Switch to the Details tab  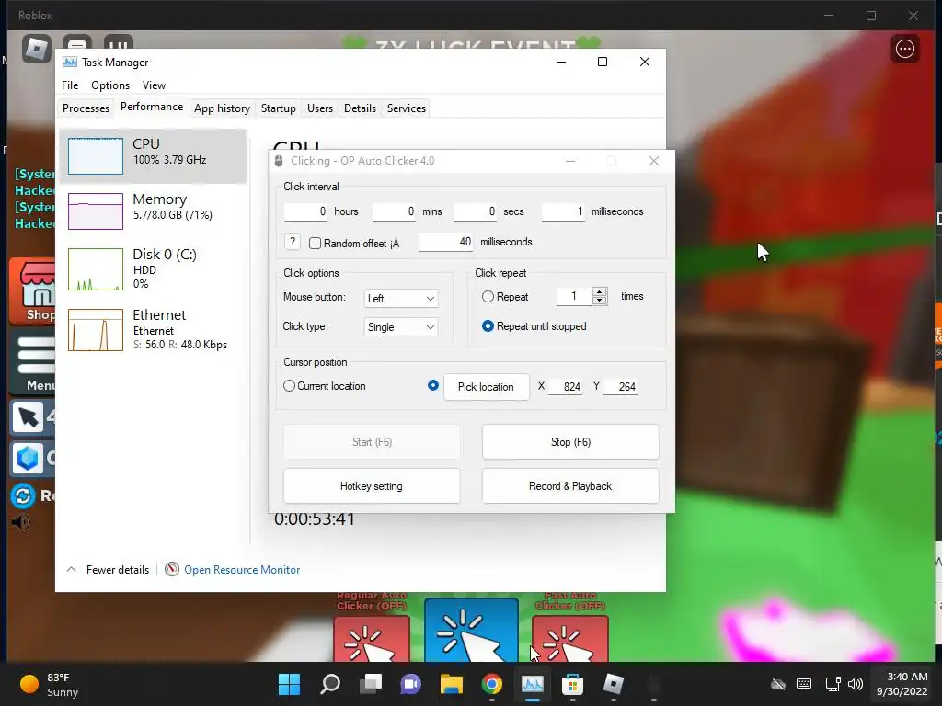(360, 108)
